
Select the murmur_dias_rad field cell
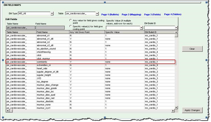(x=53, y=98)
